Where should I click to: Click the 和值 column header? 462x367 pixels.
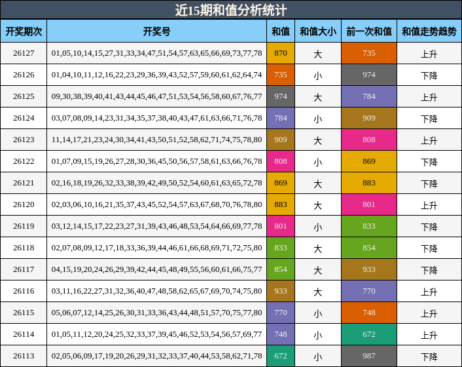point(281,31)
